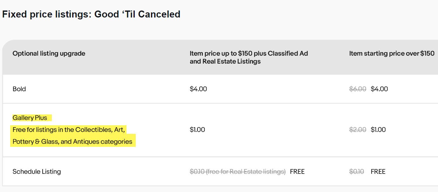Click the 'Fixed price listings: Good 'Til Canceled' heading

[x=91, y=14]
